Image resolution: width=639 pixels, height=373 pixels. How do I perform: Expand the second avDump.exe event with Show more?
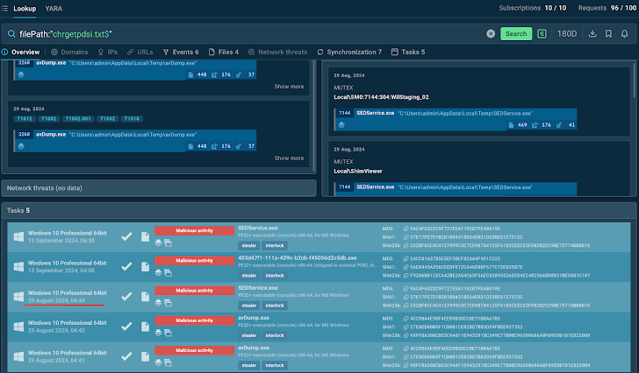(x=289, y=158)
